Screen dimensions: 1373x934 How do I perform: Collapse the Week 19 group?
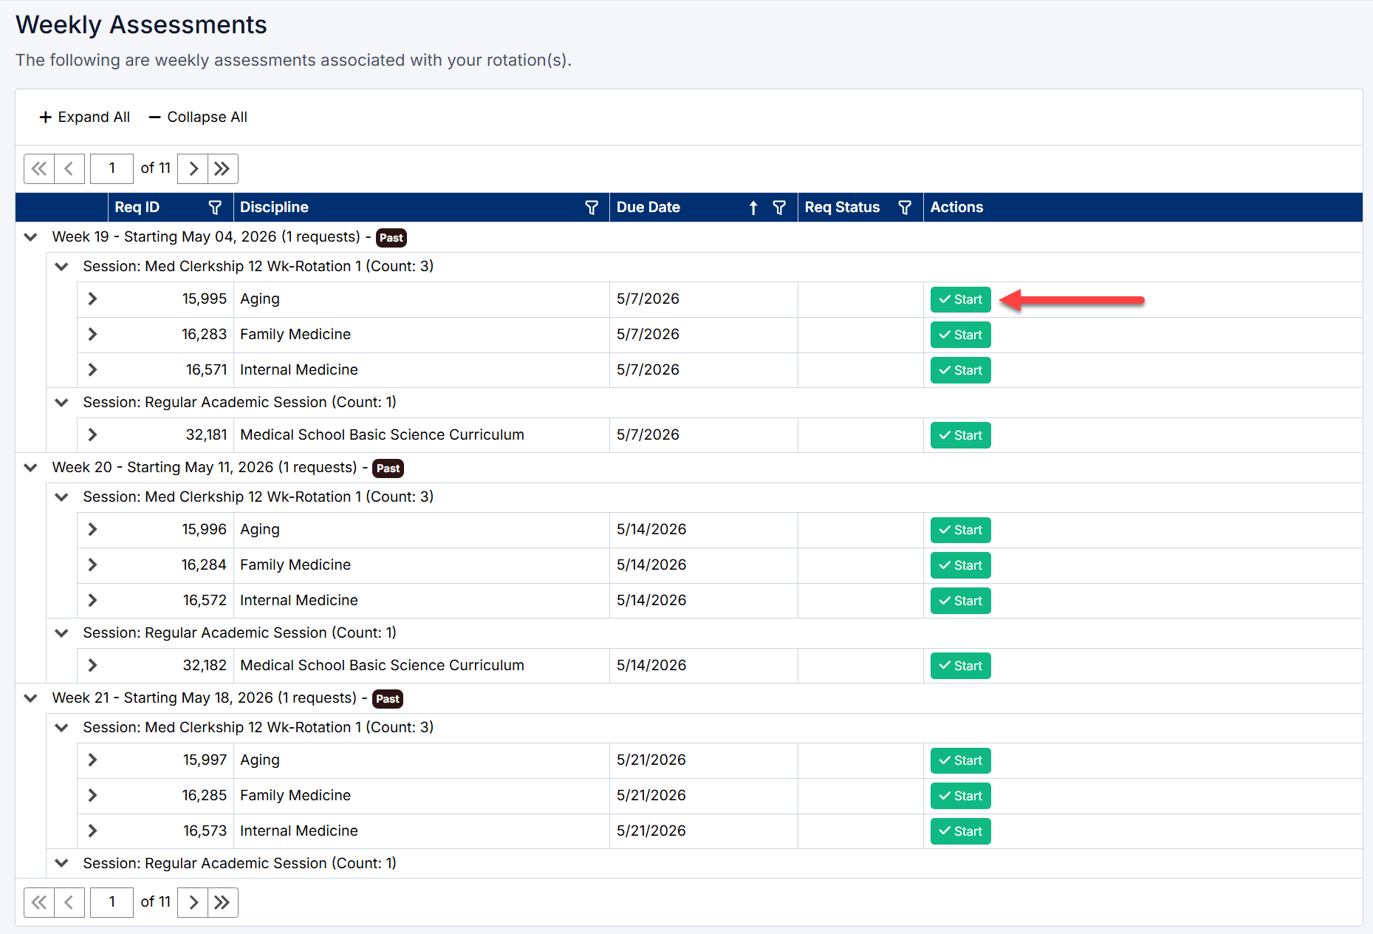30,237
